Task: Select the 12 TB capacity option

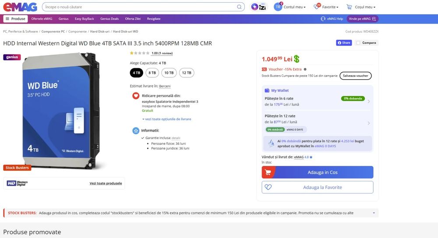Action: 187,73
